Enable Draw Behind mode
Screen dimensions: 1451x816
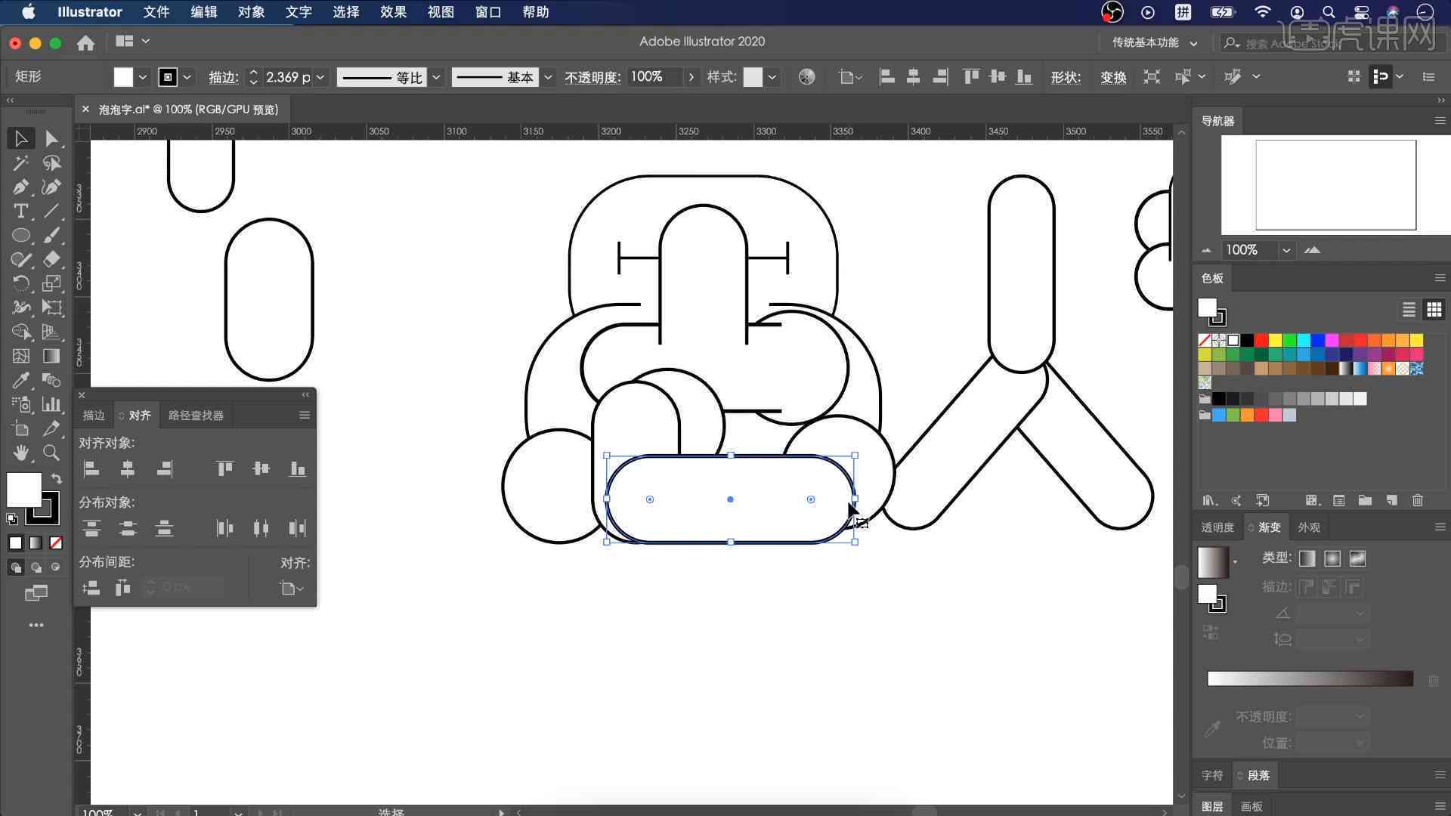[x=36, y=567]
